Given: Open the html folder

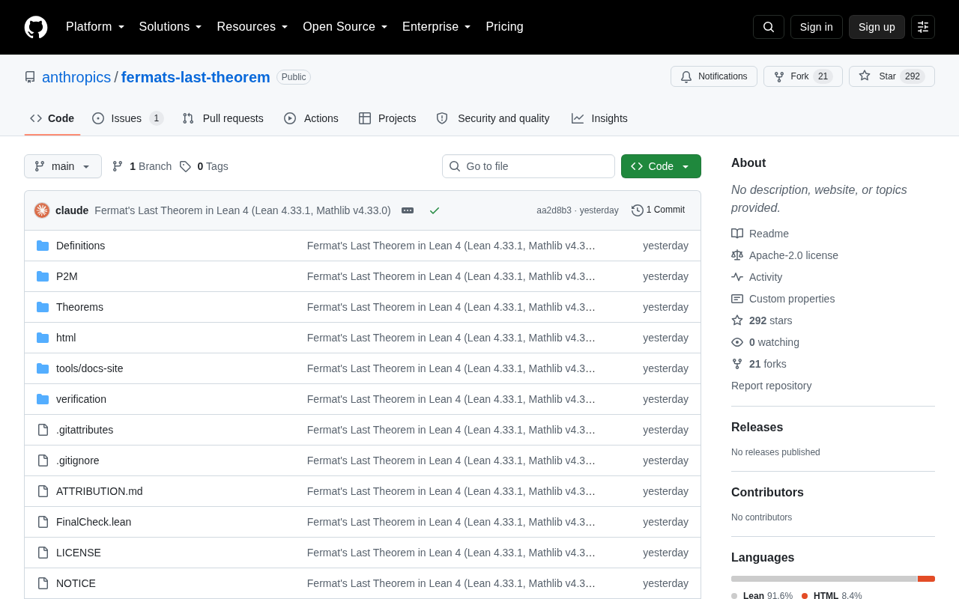Looking at the screenshot, I should [x=66, y=338].
